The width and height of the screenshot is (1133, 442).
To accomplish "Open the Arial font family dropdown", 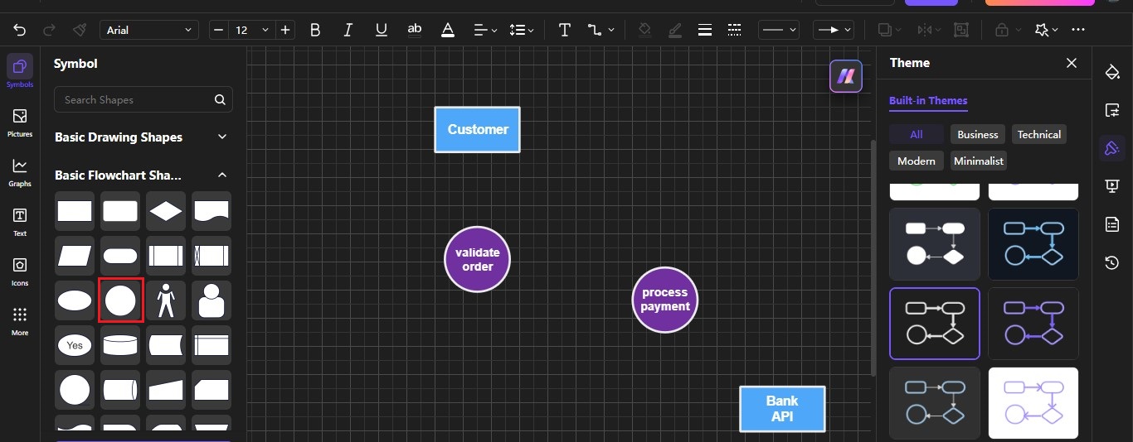I will click(149, 30).
